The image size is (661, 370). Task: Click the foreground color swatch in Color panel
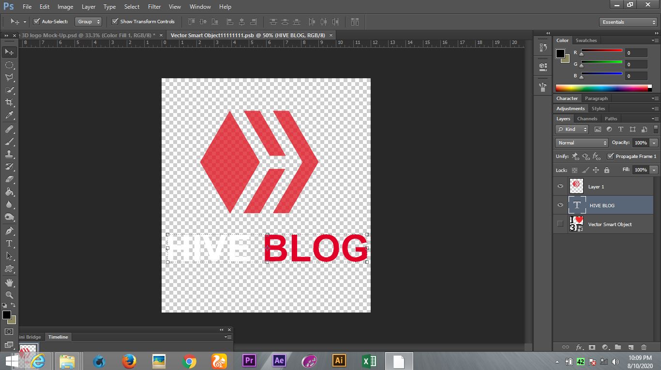coord(560,54)
